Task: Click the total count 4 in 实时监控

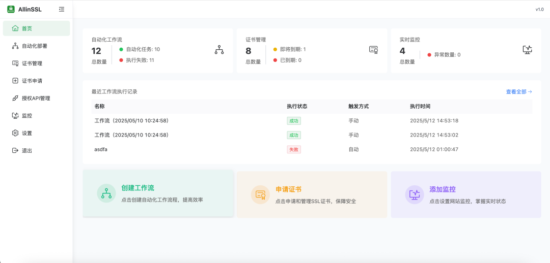Action: 402,51
